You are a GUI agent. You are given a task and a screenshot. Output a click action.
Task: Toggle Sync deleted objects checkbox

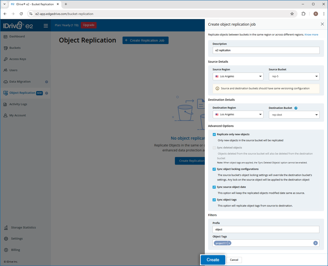coord(214,148)
